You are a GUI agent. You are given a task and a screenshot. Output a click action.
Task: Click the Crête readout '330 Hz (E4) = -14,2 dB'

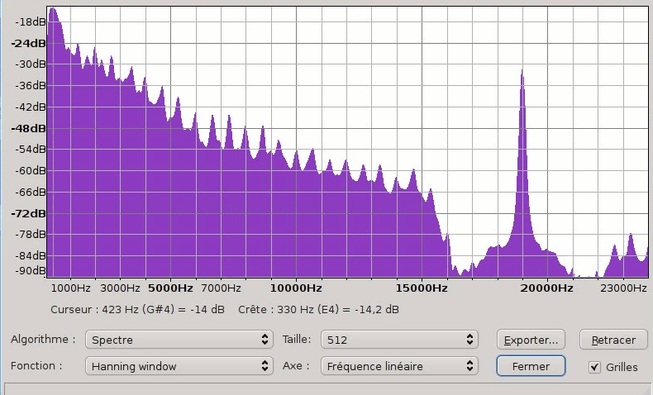point(338,310)
